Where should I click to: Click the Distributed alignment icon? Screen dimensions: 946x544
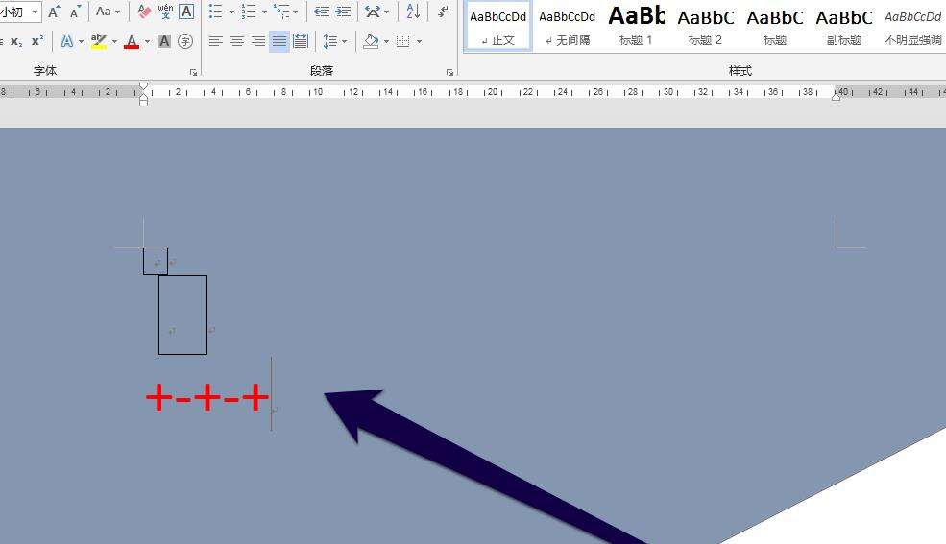tap(301, 42)
